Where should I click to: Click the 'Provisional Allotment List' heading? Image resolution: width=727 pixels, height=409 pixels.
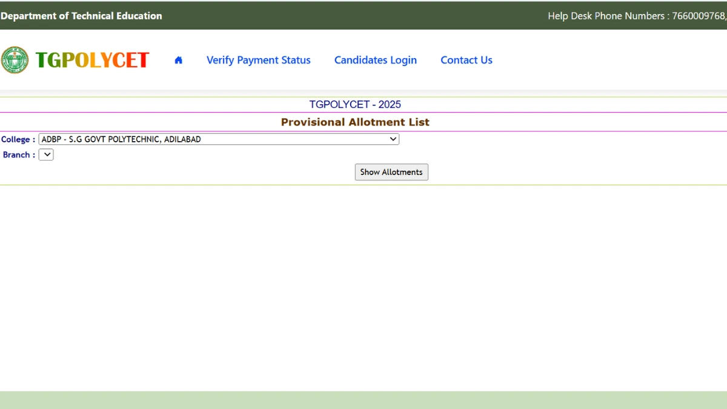coord(355,122)
